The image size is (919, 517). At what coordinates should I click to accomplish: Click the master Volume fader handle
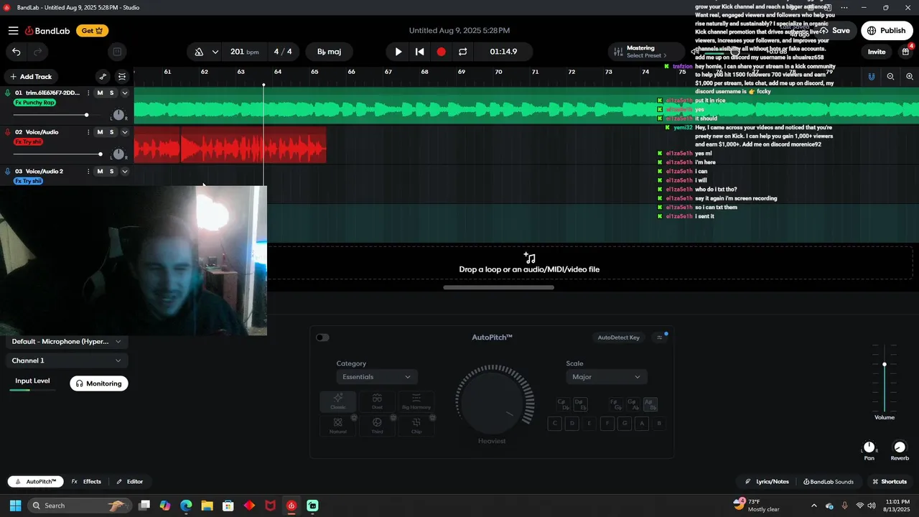[x=885, y=365]
